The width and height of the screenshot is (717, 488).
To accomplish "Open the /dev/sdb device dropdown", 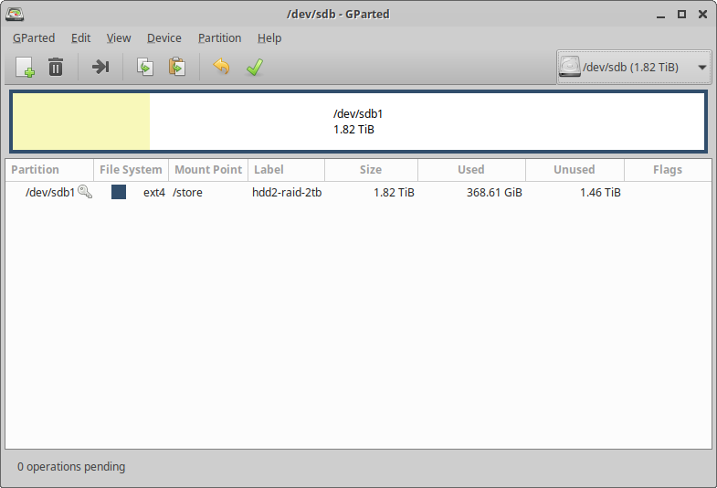I will tap(634, 68).
